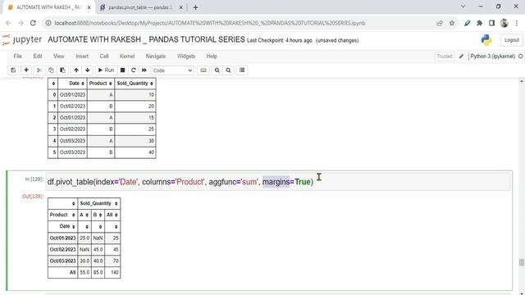Open the tab search chevron
This screenshot has height=295, width=525.
pyautogui.click(x=463, y=7)
